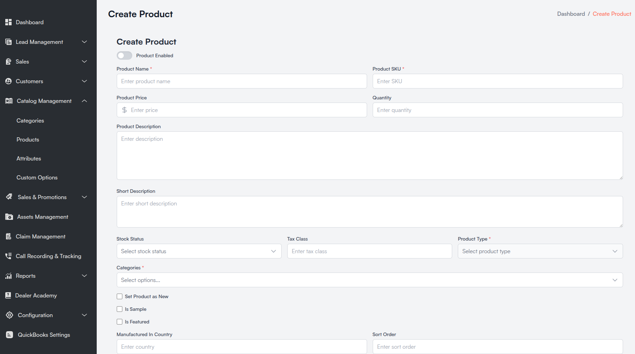The width and height of the screenshot is (635, 354).
Task: Click the Product SKU input field
Action: coord(498,81)
